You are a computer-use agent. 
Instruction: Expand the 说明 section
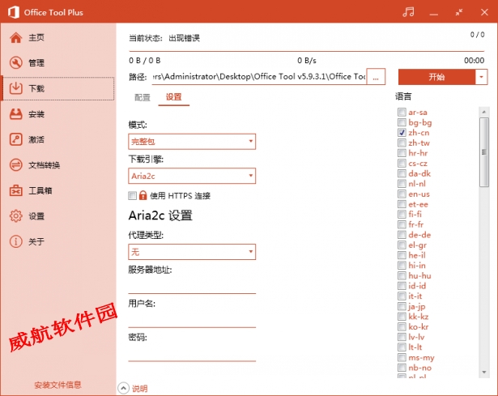point(133,388)
